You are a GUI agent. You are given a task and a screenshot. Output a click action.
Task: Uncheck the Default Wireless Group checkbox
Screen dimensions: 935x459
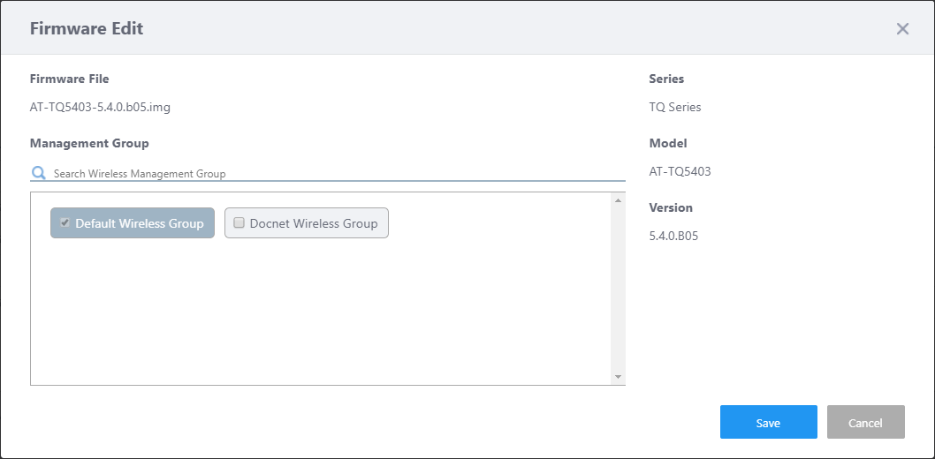65,223
